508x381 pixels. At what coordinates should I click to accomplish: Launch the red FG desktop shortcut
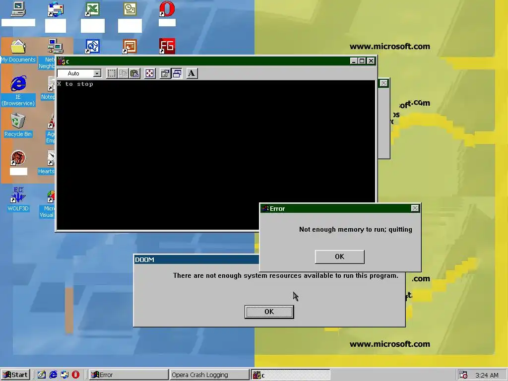pos(167,46)
